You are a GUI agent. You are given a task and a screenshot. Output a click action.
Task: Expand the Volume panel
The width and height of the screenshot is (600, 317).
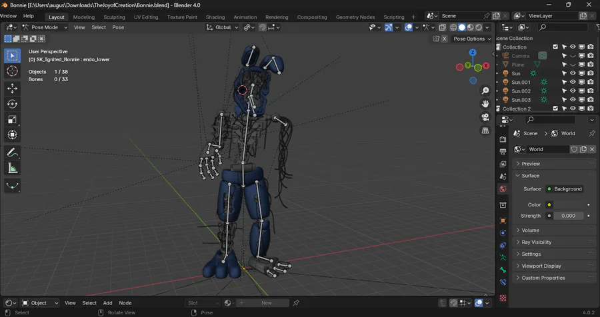pyautogui.click(x=554, y=230)
